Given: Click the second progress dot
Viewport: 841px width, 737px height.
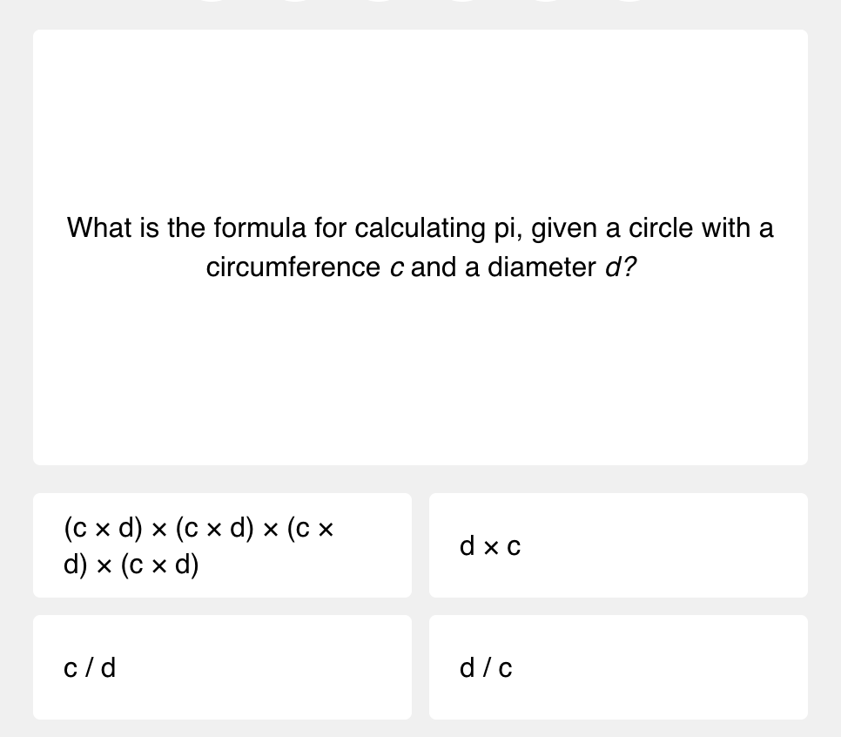Looking at the screenshot, I should pos(296,3).
